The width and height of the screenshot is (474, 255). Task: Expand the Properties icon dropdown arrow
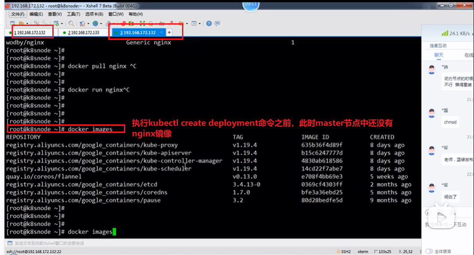(x=62, y=24)
